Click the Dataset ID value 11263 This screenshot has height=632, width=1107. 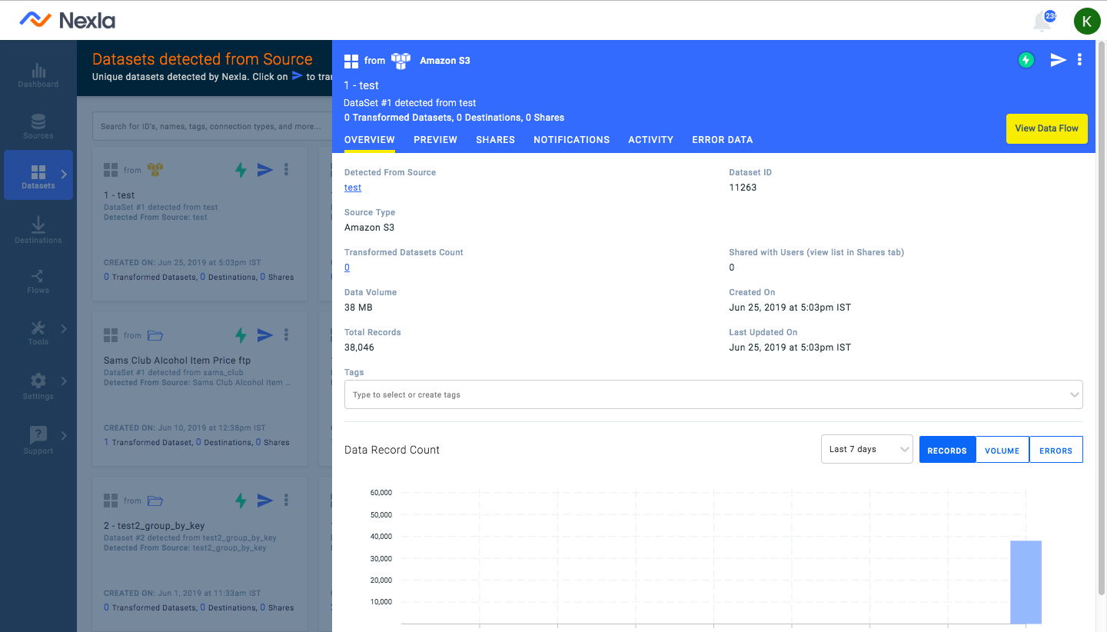coord(743,188)
